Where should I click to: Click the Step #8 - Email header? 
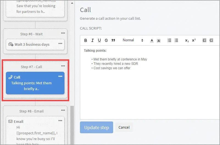[31, 111]
